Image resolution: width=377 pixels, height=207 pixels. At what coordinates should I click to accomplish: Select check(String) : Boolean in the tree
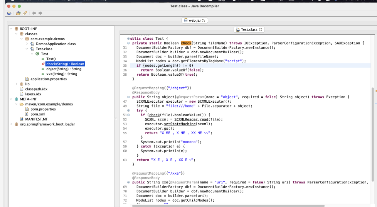coord(65,64)
